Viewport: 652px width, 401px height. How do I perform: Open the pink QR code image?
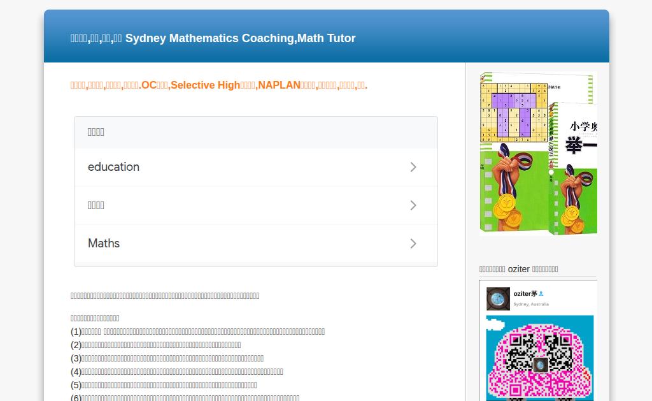coord(540,358)
